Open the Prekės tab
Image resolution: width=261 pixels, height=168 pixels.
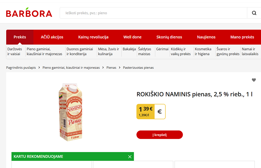(20, 37)
